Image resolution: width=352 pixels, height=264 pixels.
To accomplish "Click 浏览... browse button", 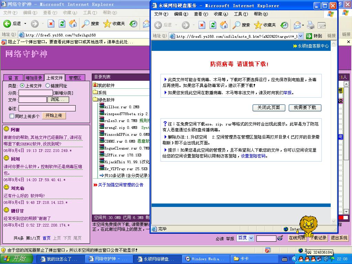I will (x=58, y=99).
